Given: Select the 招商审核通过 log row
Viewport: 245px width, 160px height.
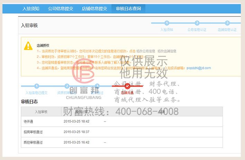Looking at the screenshot, I should click(121, 132).
